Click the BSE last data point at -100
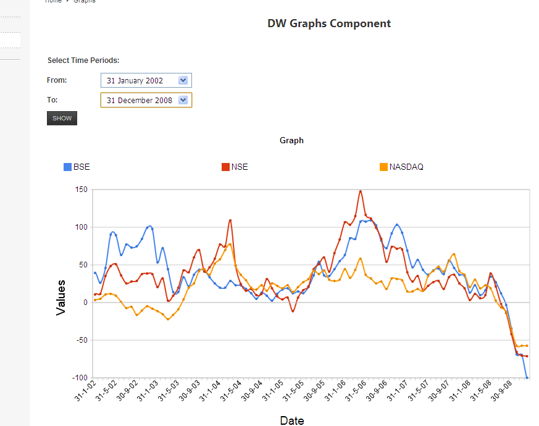Image resolution: width=539 pixels, height=426 pixels. pos(527,378)
